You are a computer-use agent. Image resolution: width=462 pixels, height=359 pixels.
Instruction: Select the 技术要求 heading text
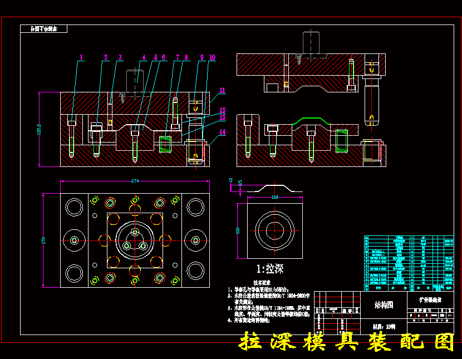point(262,283)
